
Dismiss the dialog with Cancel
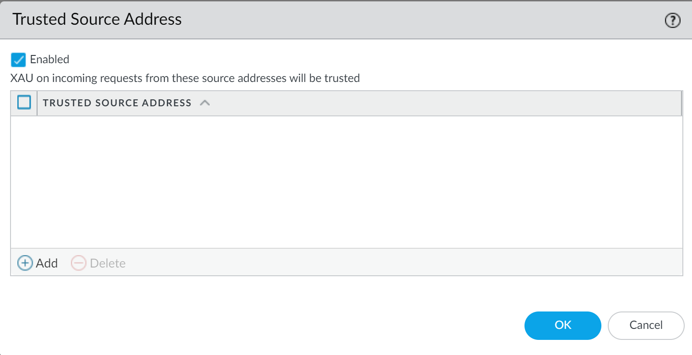pyautogui.click(x=646, y=325)
